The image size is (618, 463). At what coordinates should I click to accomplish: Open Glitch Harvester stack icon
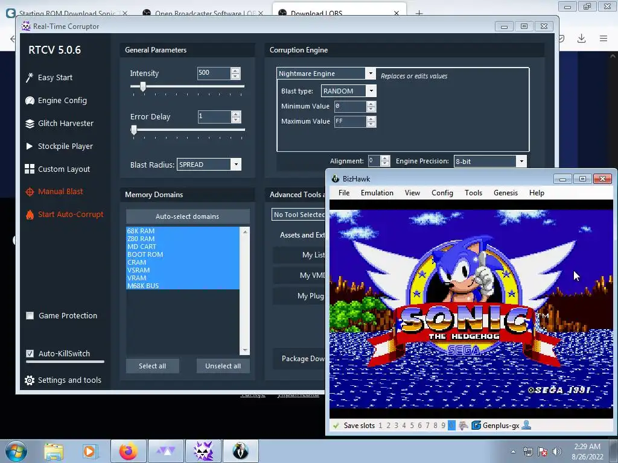30,123
